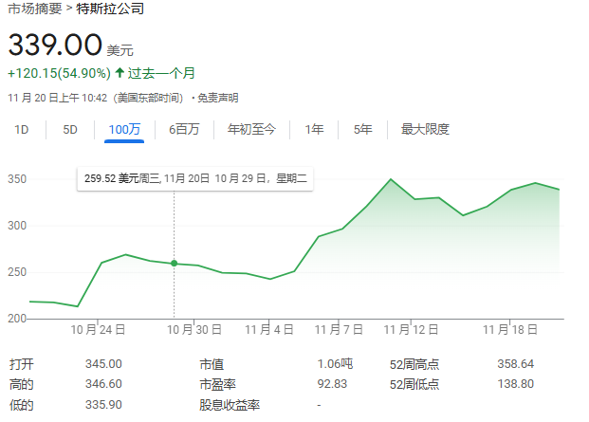Click the 过去一个月 label
This screenshot has width=589, height=422.
click(161, 73)
